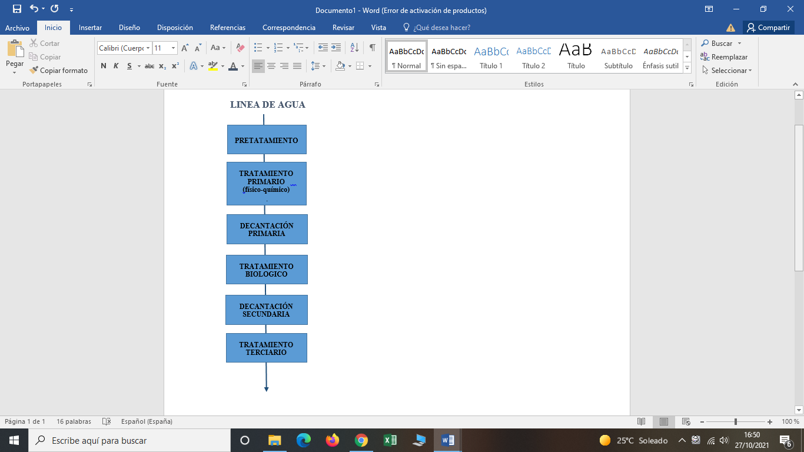Expand the font size dropdown
Viewport: 804px width, 452px height.
173,48
